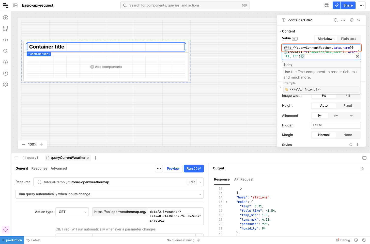This screenshot has width=370, height=244.
Task: Toggle the left sidebar panel icon
Action: pos(15,5)
